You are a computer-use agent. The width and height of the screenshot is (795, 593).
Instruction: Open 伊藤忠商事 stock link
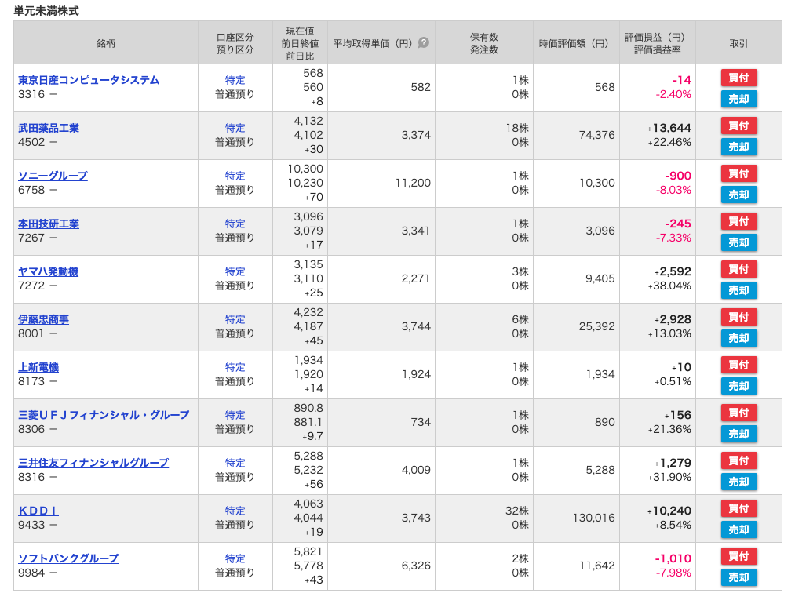click(44, 320)
